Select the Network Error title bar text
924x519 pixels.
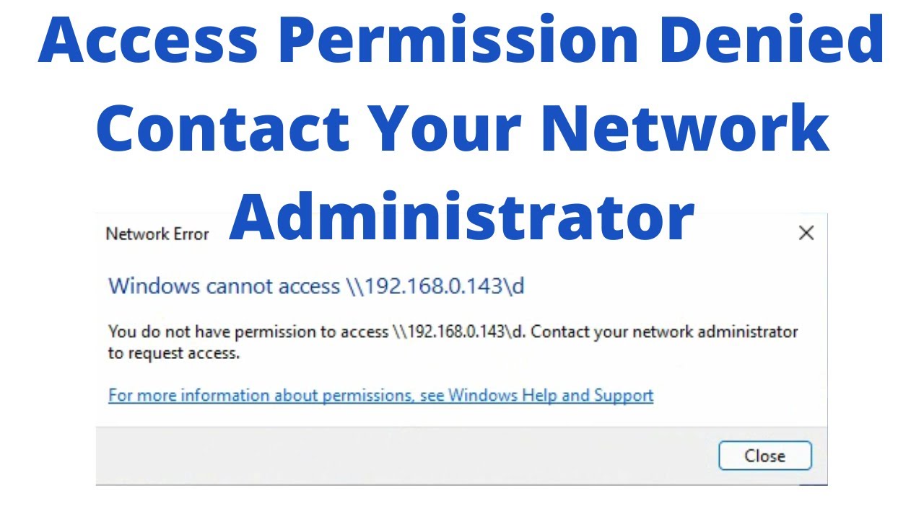(x=157, y=234)
